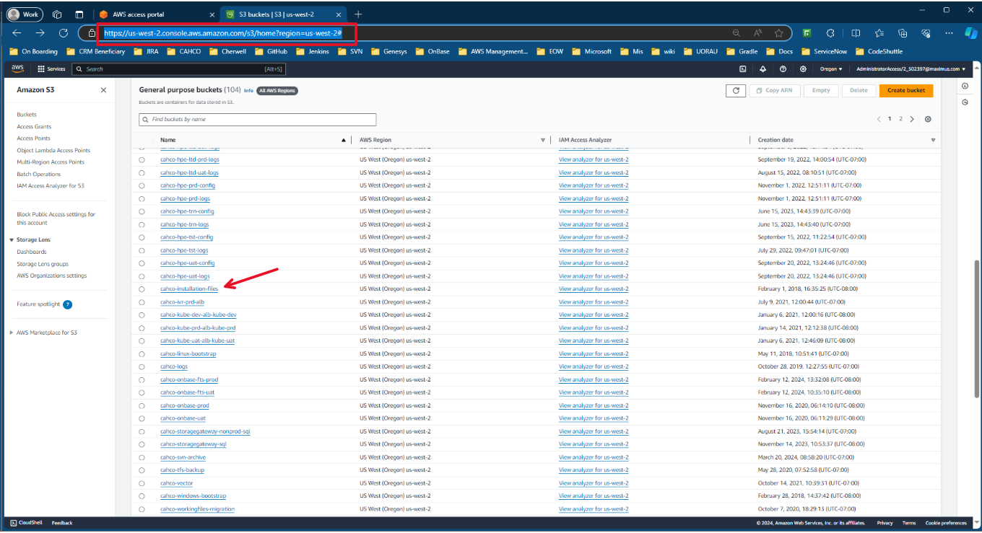Screen dimensions: 982x533
Task: Select the cahco-installation-files bucket radio button
Action: click(x=142, y=289)
